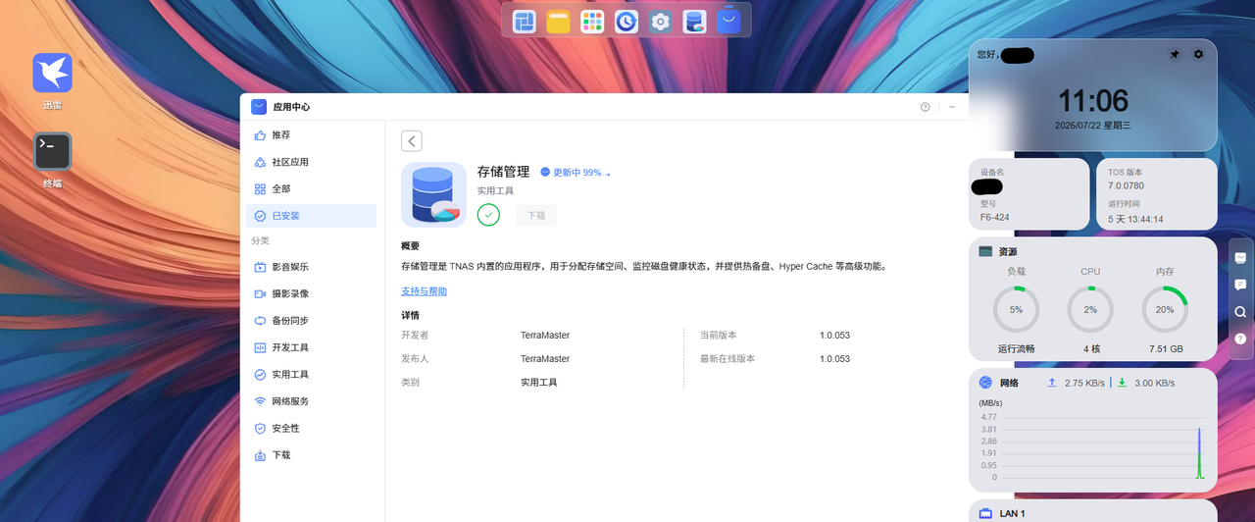This screenshot has width=1255, height=522.
Task: Open the gear settings on the clock widget
Action: tap(1198, 55)
